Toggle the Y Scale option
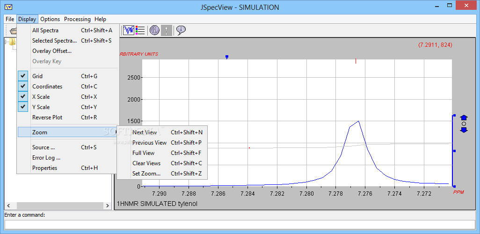Screen dimensions: 480x234 68,107
